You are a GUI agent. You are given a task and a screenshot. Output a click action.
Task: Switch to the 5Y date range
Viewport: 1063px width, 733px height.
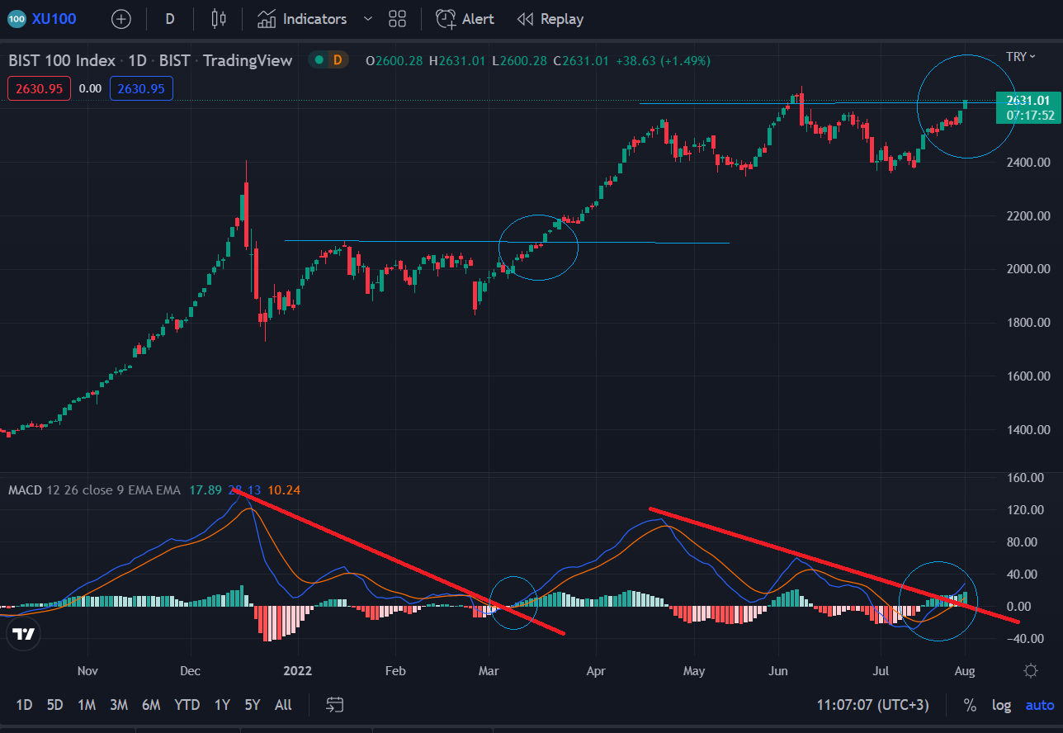[x=253, y=705]
